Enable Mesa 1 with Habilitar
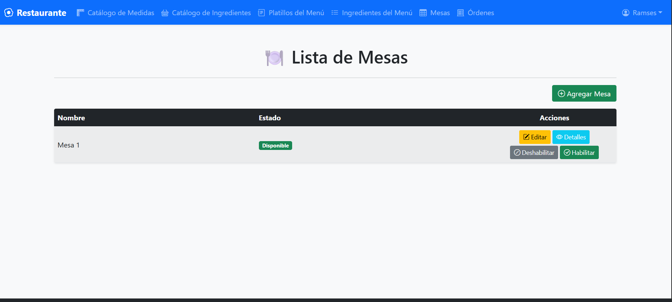Viewport: 672px width, 302px height. [579, 152]
